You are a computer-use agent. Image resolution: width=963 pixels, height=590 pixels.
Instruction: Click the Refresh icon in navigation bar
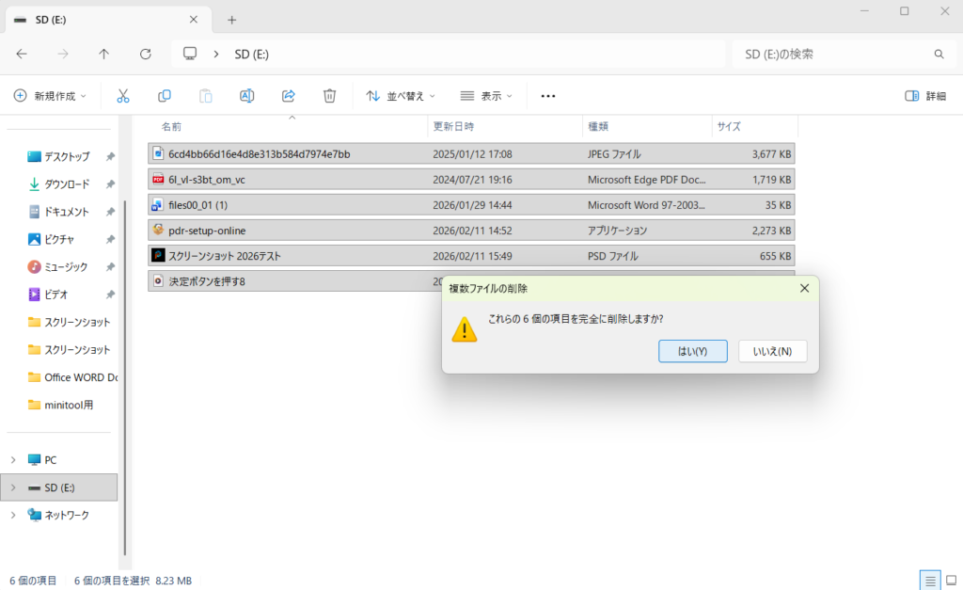click(x=146, y=54)
